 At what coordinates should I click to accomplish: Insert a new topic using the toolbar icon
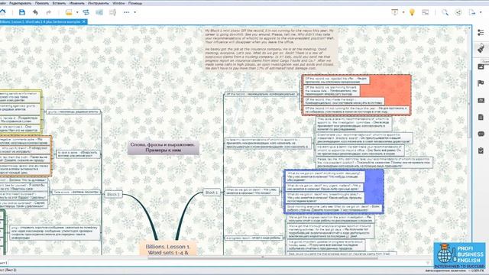(x=69, y=12)
